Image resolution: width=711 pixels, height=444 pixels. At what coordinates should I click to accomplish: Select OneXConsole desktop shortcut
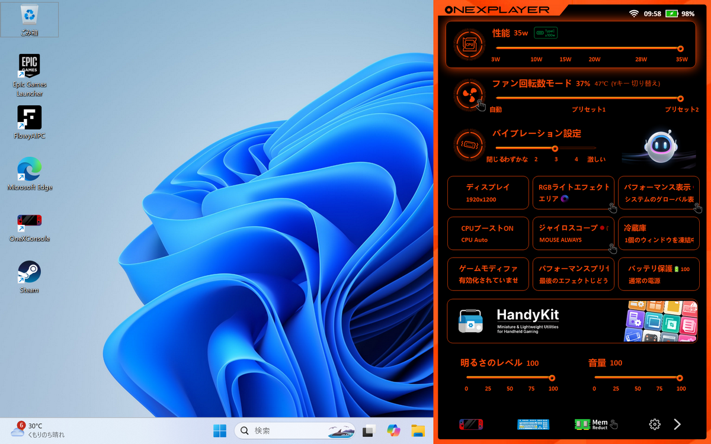tap(29, 227)
